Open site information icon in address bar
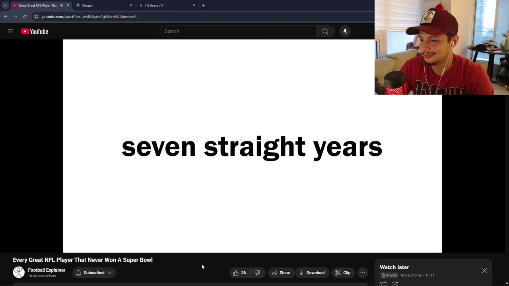Image resolution: width=509 pixels, height=286 pixels. [36, 17]
